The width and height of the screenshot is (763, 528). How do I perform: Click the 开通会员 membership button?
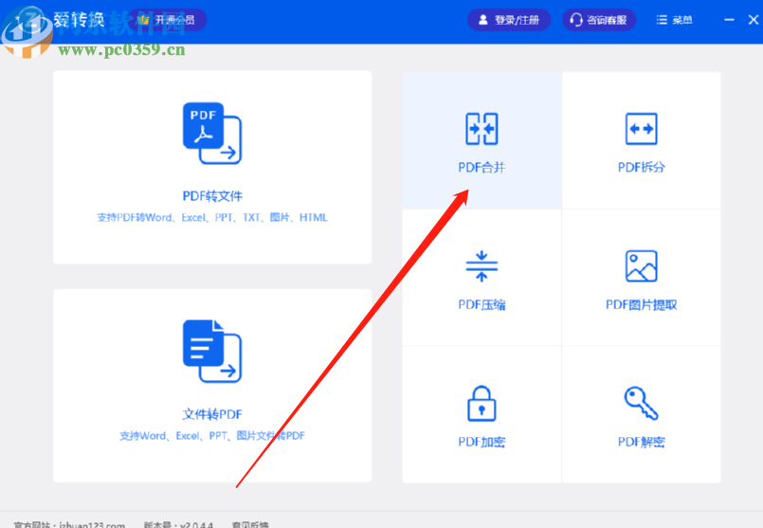[x=167, y=20]
